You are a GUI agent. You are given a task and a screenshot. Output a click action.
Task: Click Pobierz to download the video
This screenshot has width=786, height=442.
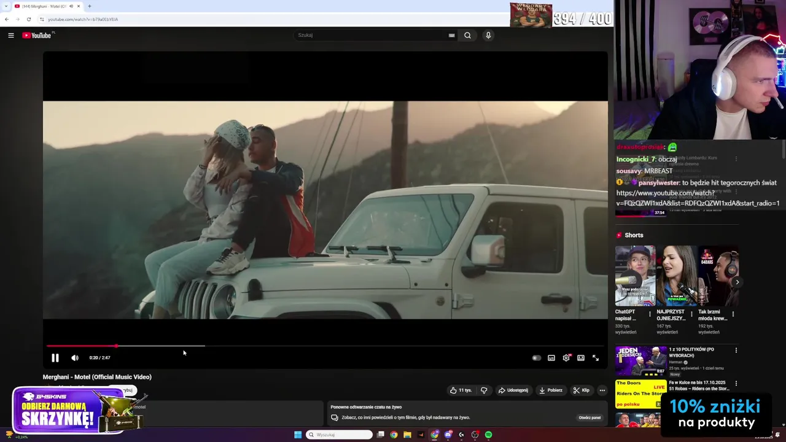[x=551, y=390]
